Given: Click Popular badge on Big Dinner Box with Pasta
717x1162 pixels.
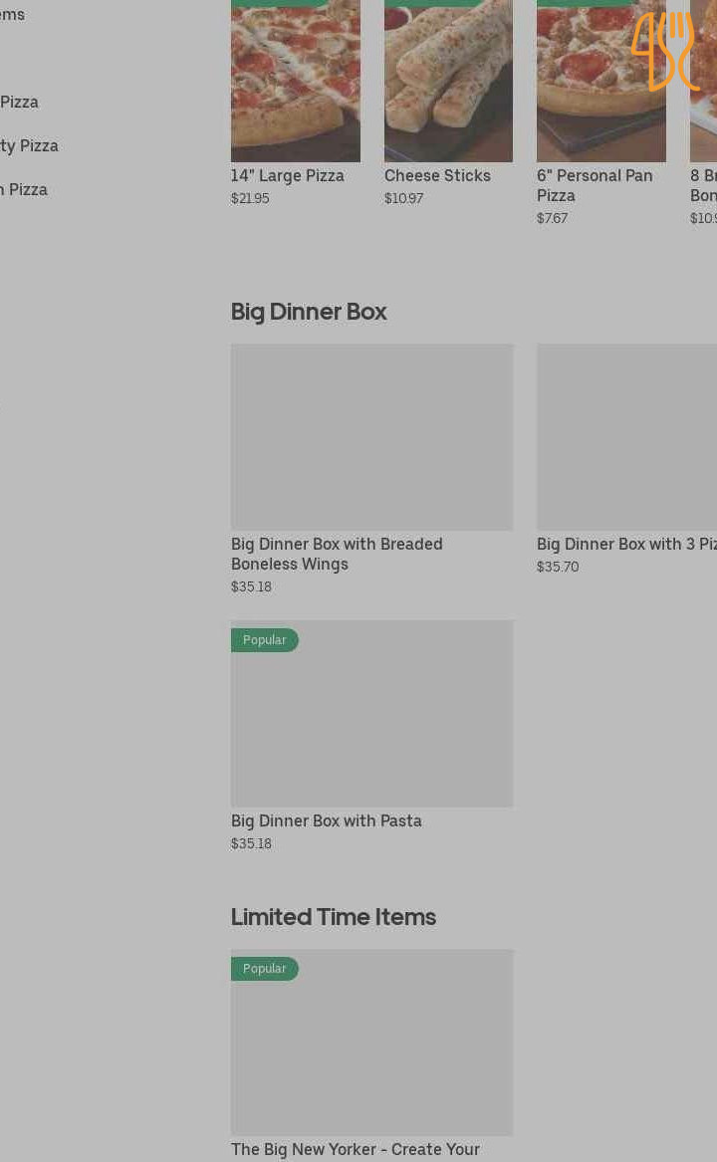Looking at the screenshot, I should (265, 639).
